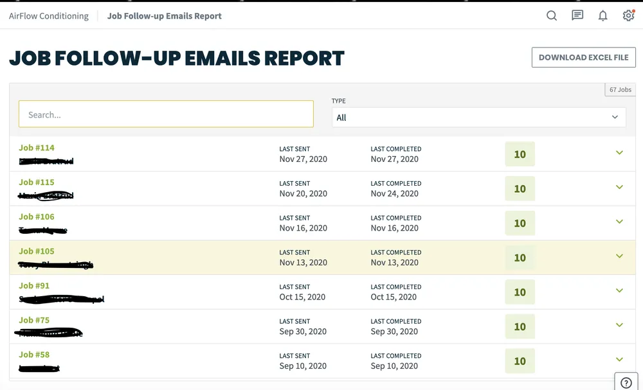
Task: Open the notifications bell
Action: pyautogui.click(x=602, y=16)
